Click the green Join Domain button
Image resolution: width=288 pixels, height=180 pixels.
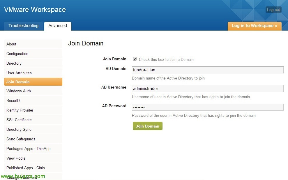pos(147,126)
